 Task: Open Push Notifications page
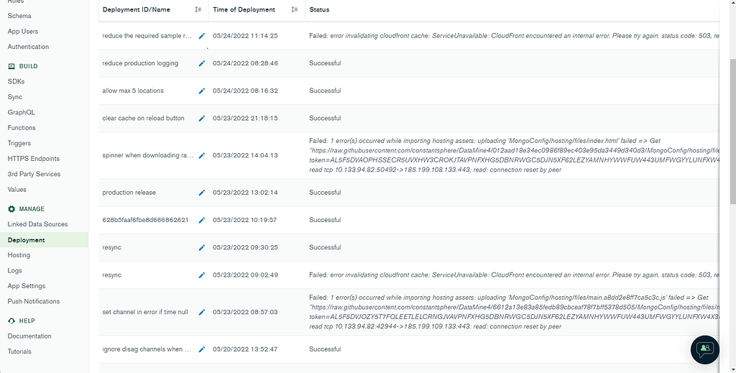[x=34, y=301]
